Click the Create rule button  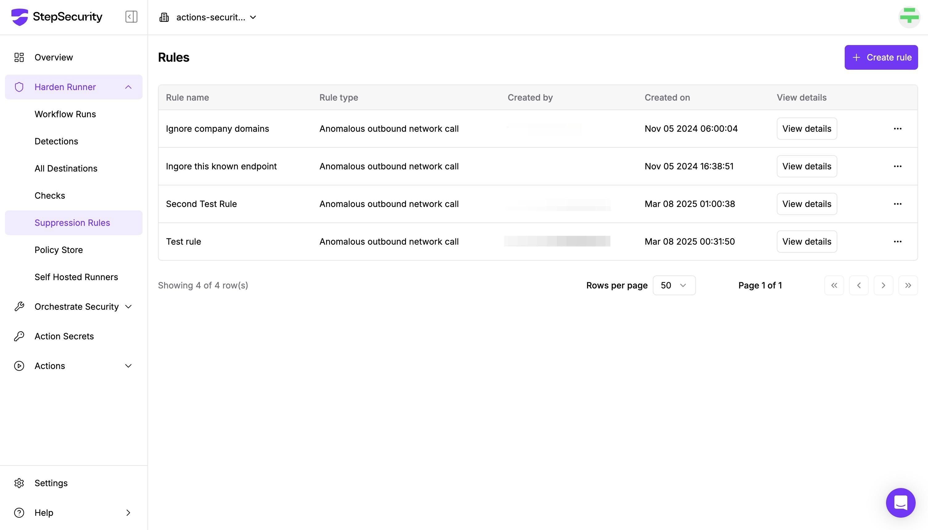click(x=881, y=57)
